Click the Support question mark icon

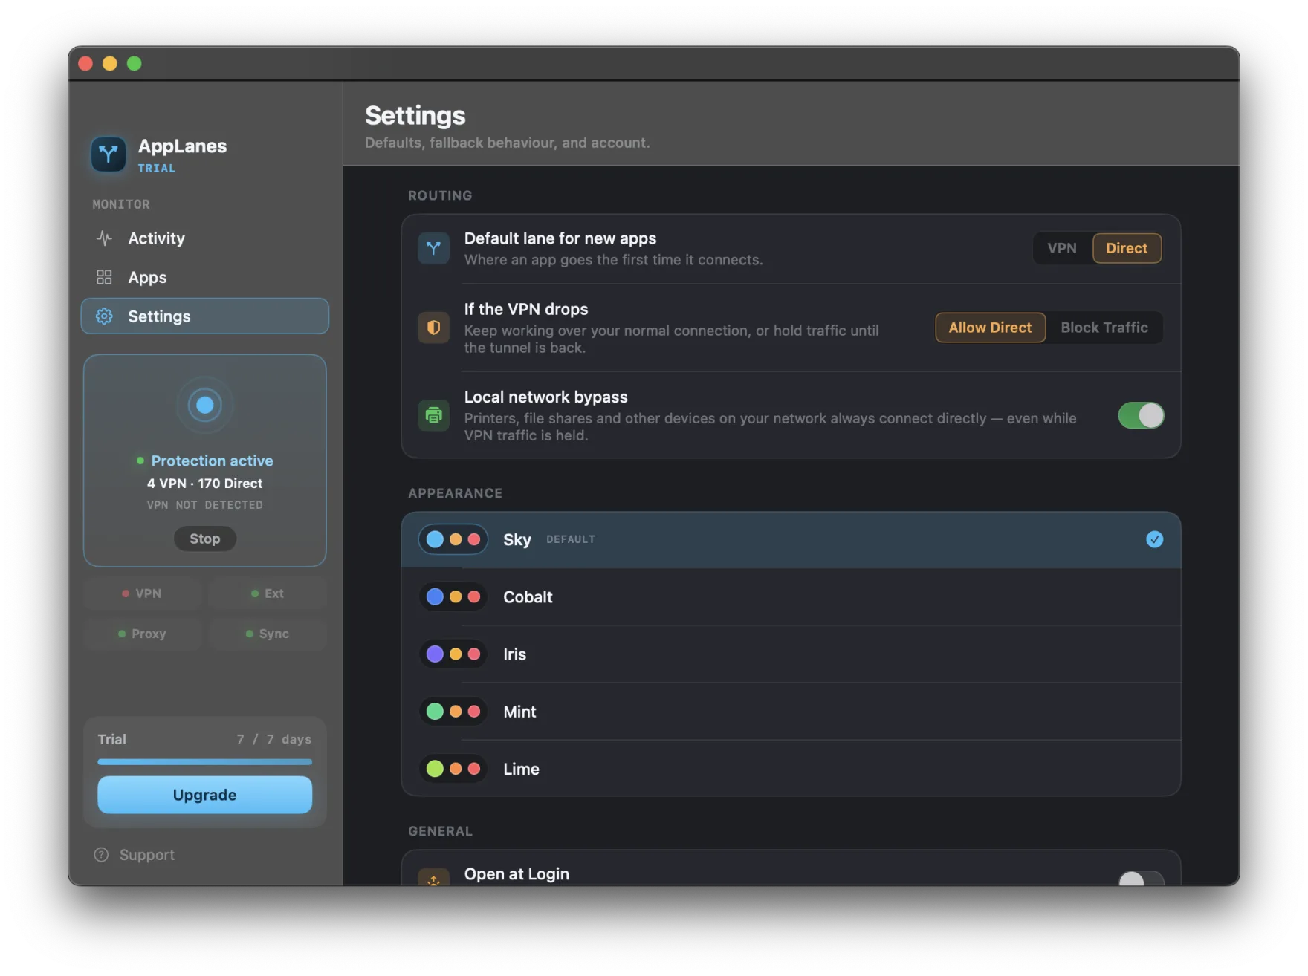pos(101,855)
